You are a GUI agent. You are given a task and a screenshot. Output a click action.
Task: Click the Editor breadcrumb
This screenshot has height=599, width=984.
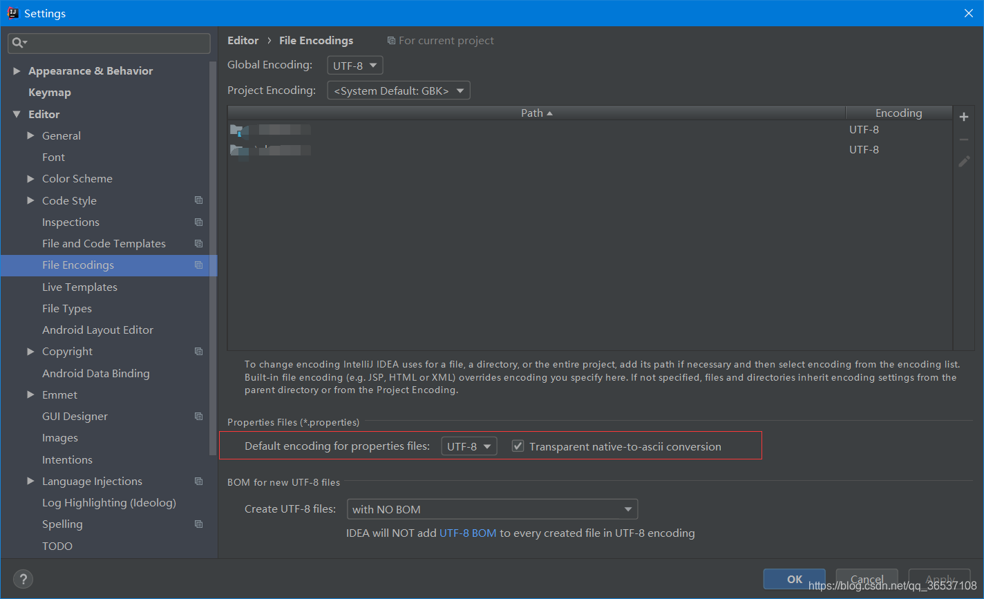(x=243, y=41)
